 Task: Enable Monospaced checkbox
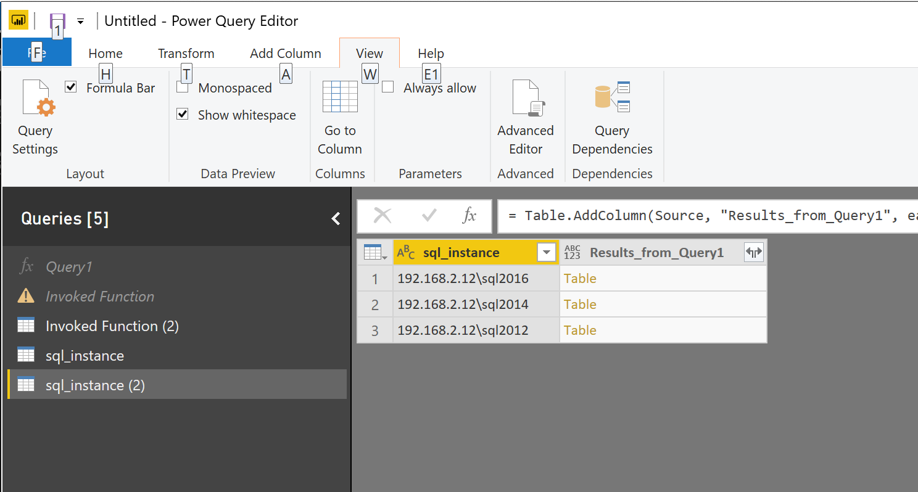[x=183, y=88]
